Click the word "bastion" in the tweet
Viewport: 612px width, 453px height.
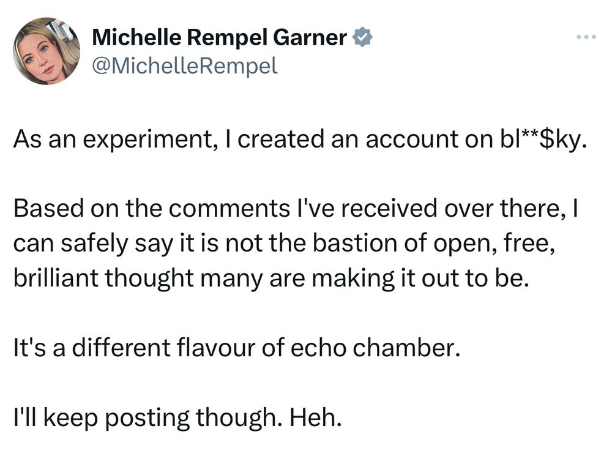(355, 243)
